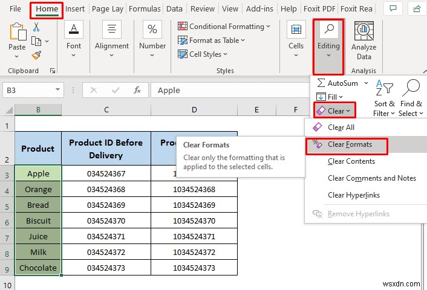Click the Insert Function fx icon
Viewport: 427px width, 290px height.
click(137, 90)
